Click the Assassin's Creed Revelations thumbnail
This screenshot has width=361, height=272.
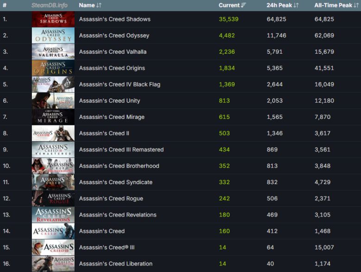53,215
